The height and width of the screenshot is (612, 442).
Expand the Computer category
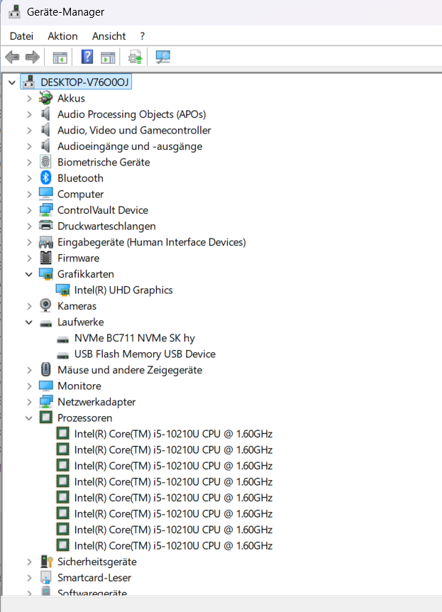click(29, 195)
